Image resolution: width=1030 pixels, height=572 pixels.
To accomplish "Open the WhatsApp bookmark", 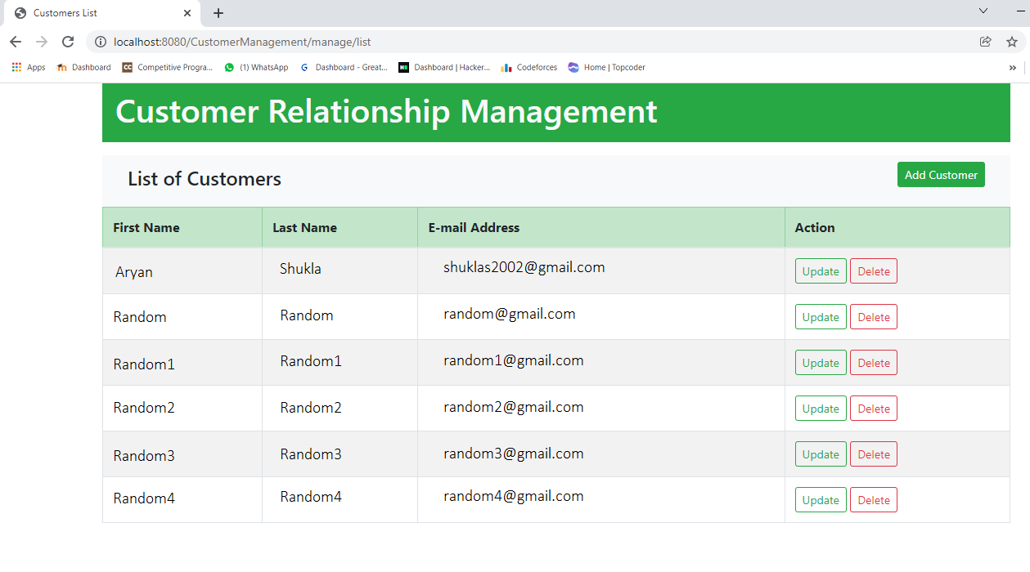I will (256, 67).
